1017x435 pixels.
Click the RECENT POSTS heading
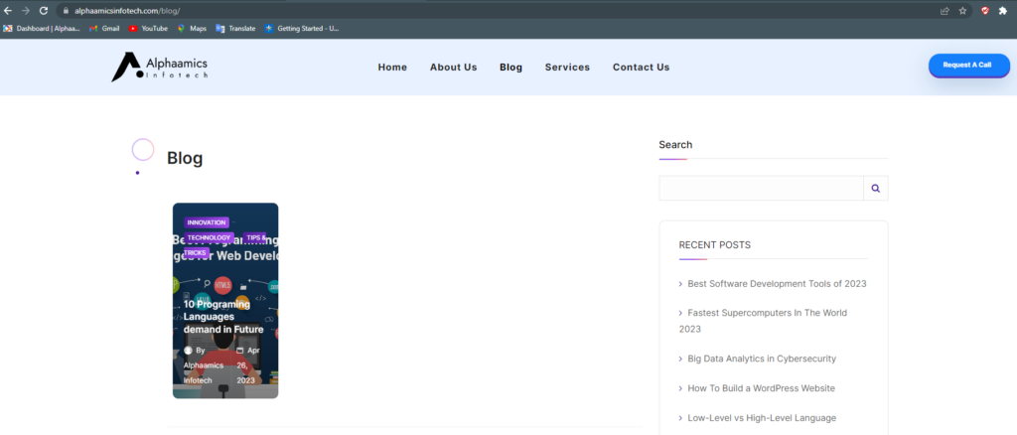click(x=715, y=245)
